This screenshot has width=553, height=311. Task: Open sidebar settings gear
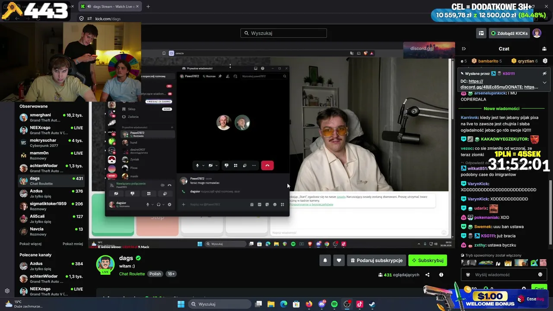pos(7,291)
